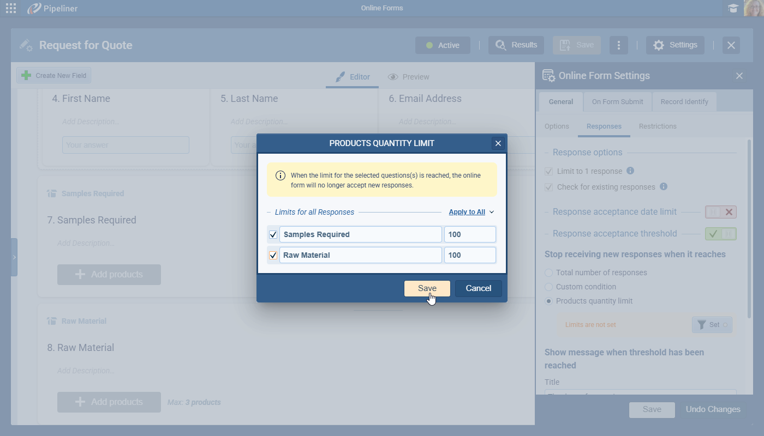Select Total number of responses radio
This screenshot has width=764, height=436.
coord(549,272)
